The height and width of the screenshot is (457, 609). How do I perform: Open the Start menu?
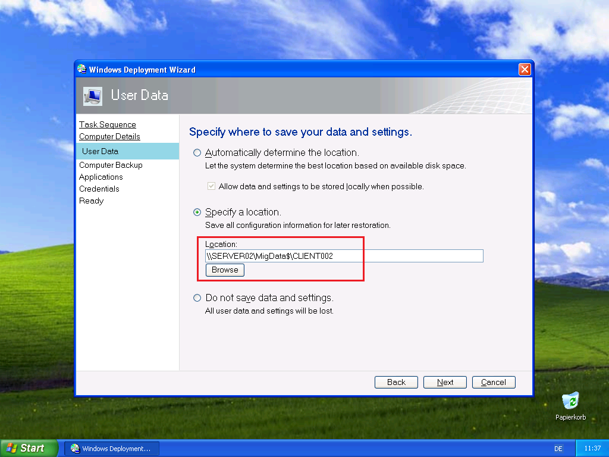(29, 448)
